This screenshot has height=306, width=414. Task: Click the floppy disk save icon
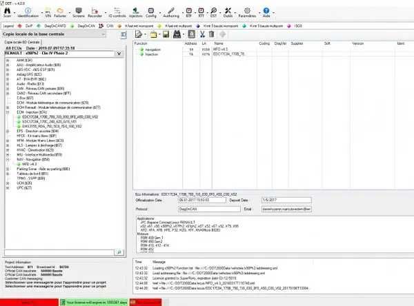tap(166, 34)
